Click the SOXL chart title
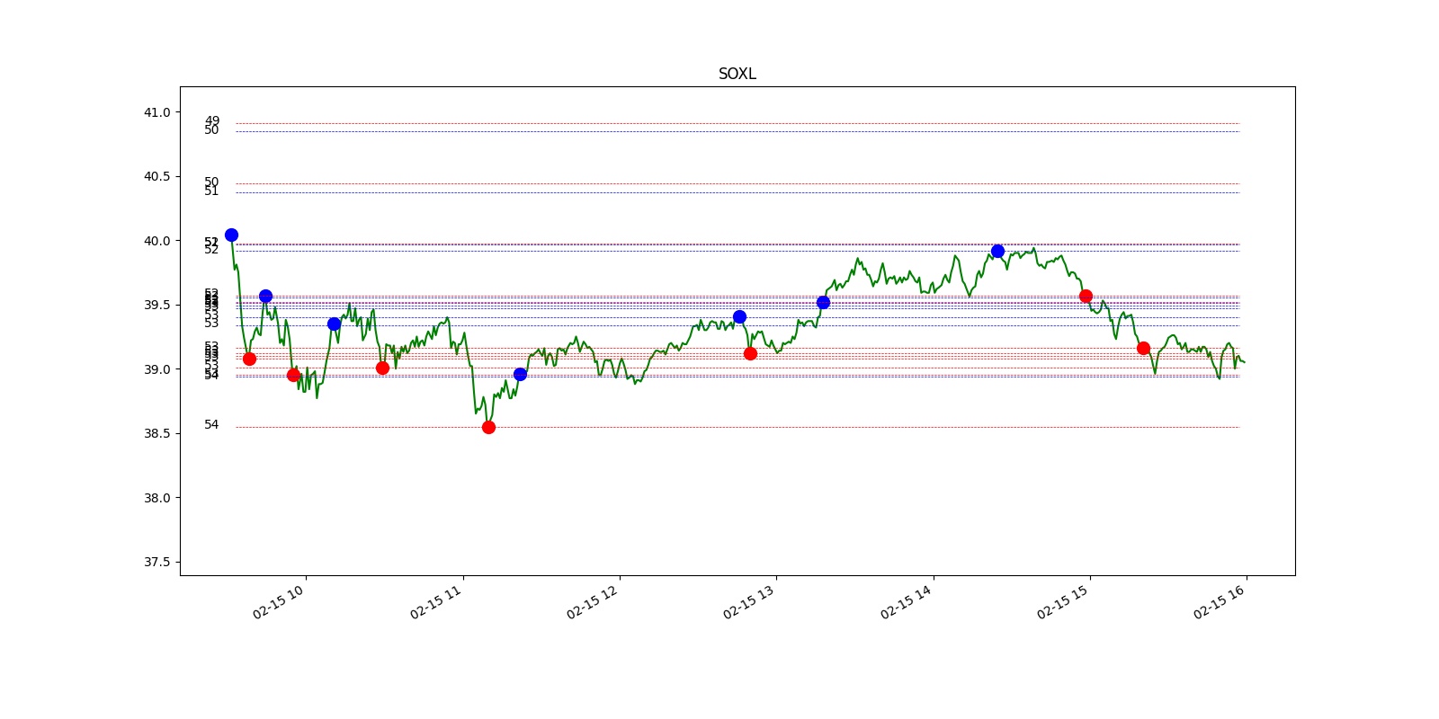This screenshot has height=719, width=1439. coord(737,74)
